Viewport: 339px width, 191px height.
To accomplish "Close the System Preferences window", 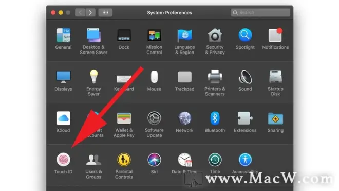I will coord(53,12).
